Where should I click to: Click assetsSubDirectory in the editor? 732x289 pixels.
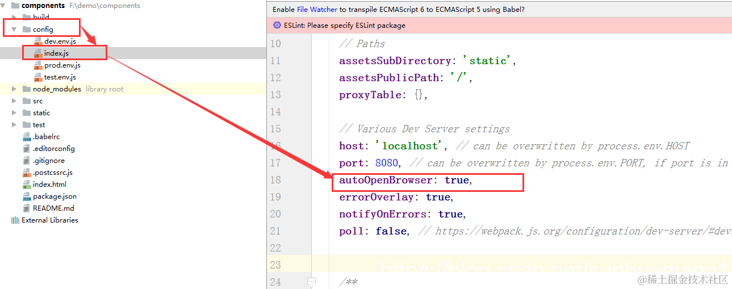[395, 61]
